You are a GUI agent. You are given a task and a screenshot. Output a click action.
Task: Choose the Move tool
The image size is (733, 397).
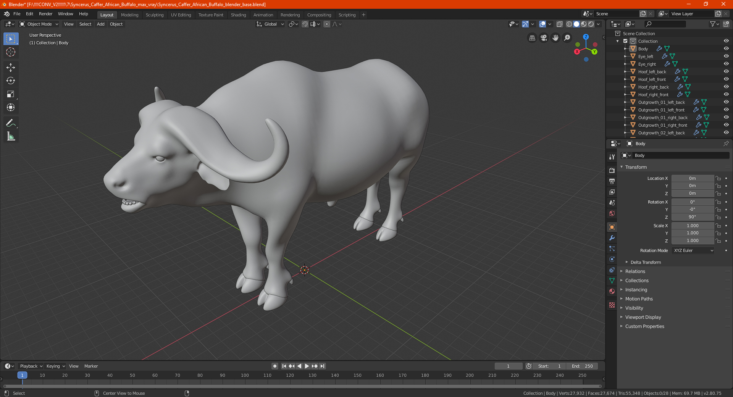[x=11, y=68]
